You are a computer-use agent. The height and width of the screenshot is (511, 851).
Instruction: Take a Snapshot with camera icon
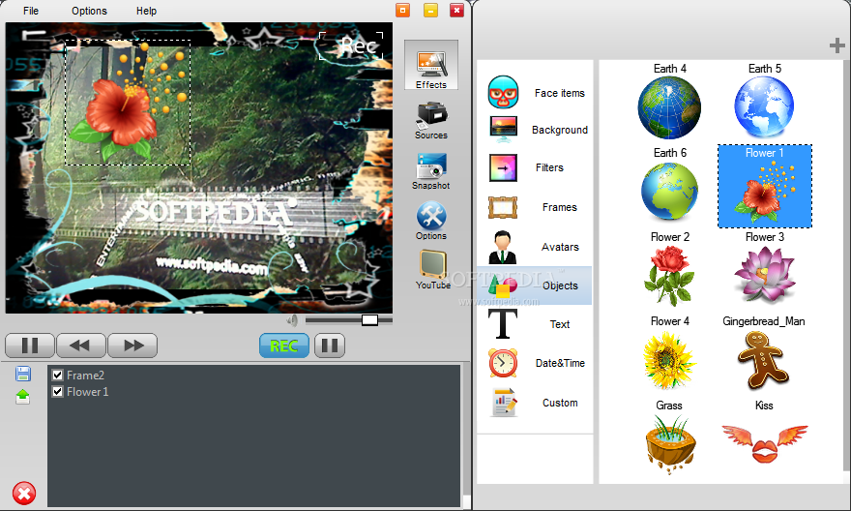pyautogui.click(x=431, y=171)
